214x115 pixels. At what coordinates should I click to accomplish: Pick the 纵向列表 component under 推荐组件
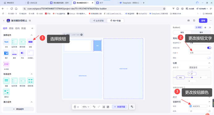pos(14,42)
